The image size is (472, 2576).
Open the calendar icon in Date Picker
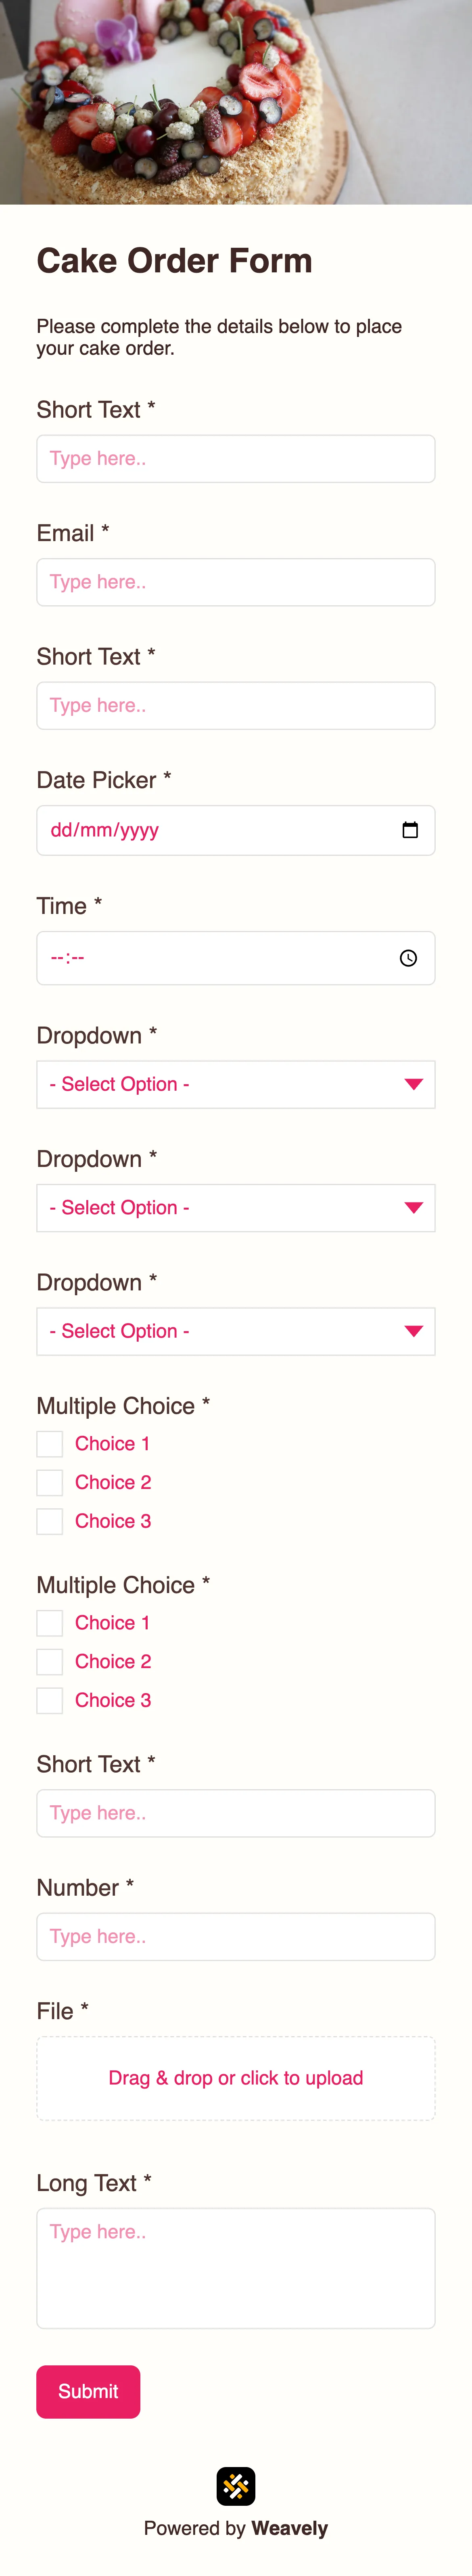click(x=410, y=830)
